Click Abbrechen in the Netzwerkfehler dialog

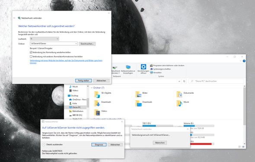click(x=115, y=145)
